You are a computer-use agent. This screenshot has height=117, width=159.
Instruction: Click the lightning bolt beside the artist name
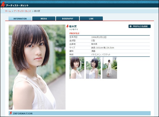(x=67, y=27)
